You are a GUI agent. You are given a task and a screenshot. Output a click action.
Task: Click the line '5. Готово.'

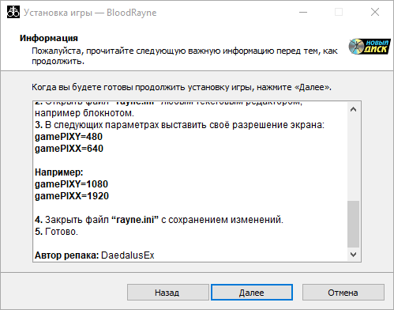(56, 232)
